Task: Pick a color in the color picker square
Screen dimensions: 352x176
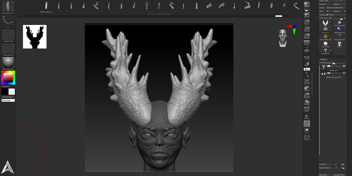Action: click(x=8, y=77)
